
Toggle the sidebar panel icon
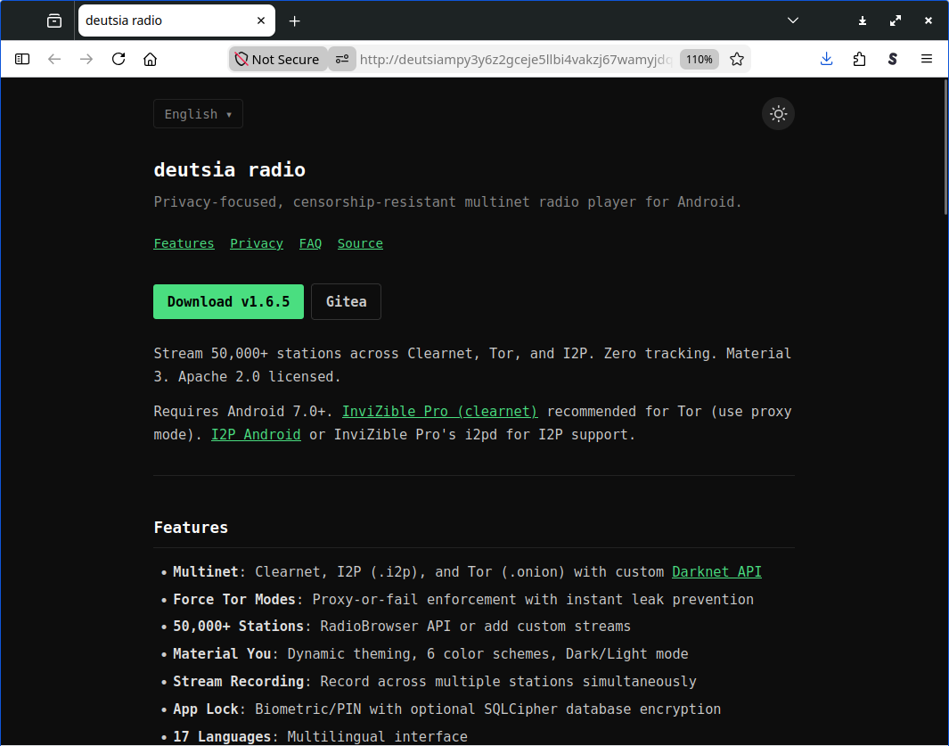pos(22,59)
